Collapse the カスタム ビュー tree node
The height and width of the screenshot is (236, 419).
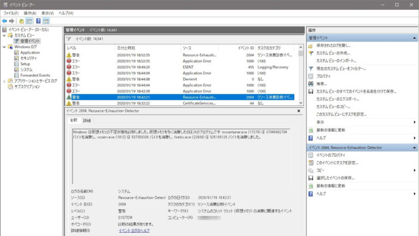click(4, 36)
